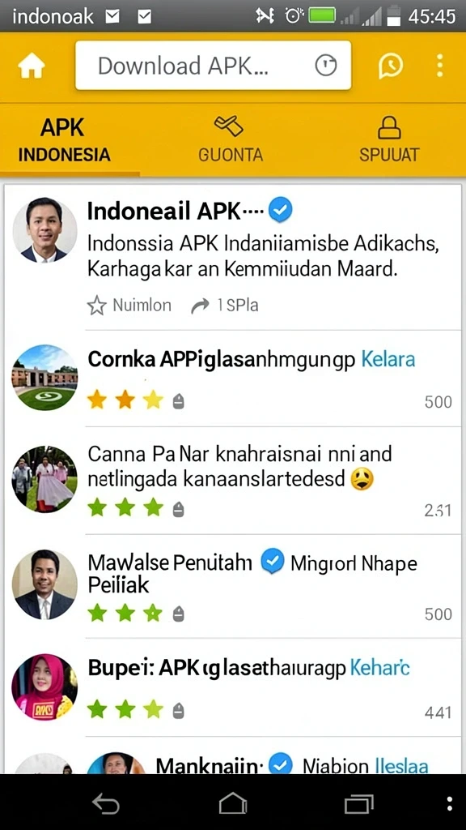Click the Download APK search field
This screenshot has width=466, height=830.
(214, 66)
